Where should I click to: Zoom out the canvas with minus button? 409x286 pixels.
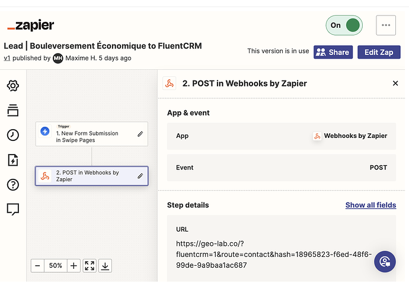(37, 266)
